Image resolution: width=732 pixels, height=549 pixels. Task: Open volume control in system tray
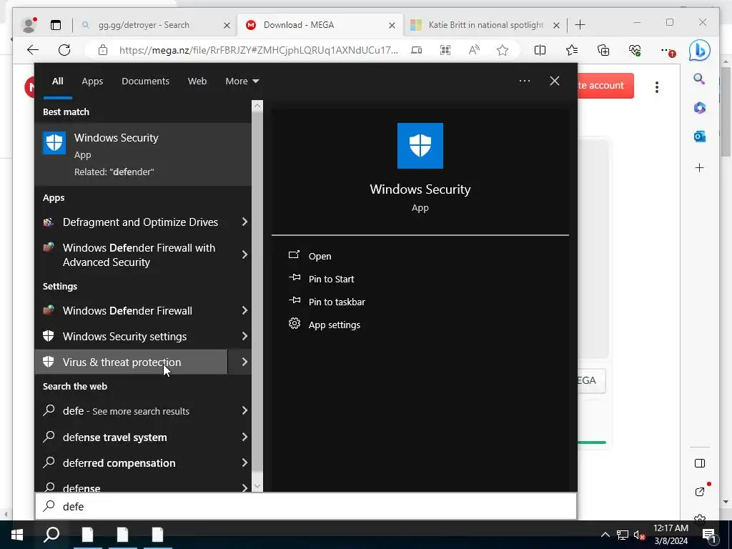pos(638,535)
